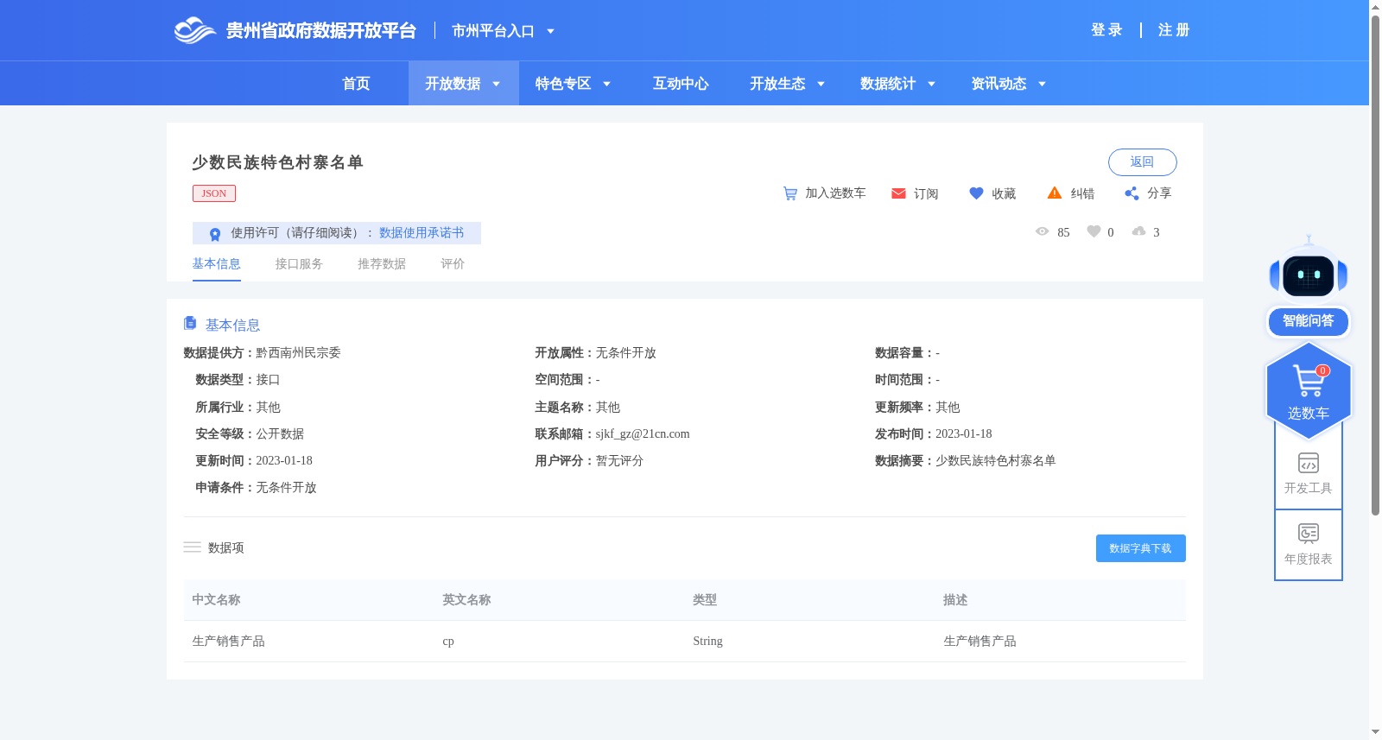Viewport: 1382px width, 740px height.
Task: Click the 中文名称 column header
Action: click(x=216, y=600)
